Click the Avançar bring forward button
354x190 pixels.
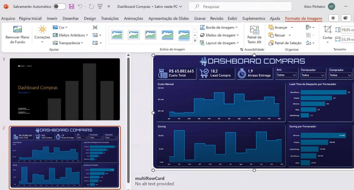[x=278, y=27]
